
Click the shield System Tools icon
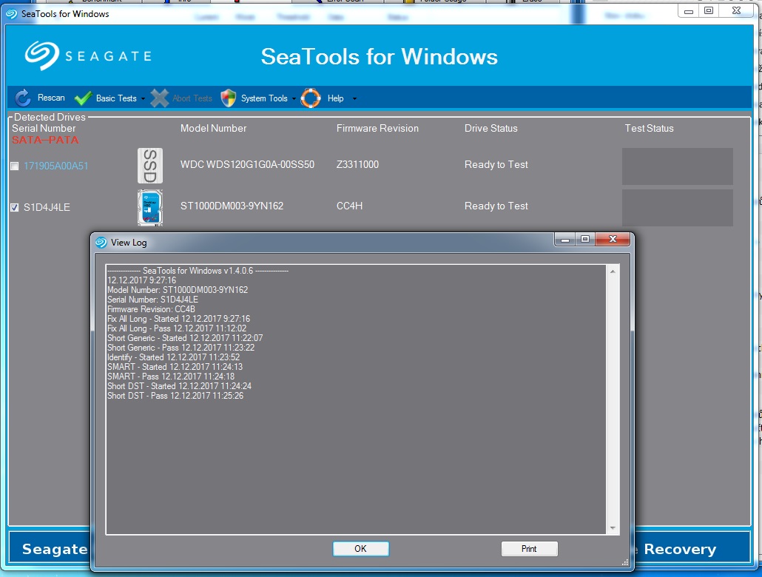tap(228, 98)
